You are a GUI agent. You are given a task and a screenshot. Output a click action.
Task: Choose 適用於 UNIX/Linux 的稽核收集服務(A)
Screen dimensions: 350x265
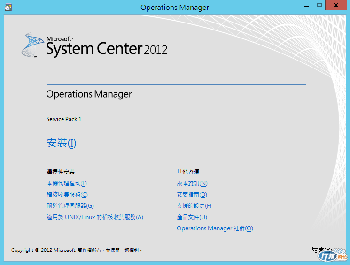coord(95,217)
